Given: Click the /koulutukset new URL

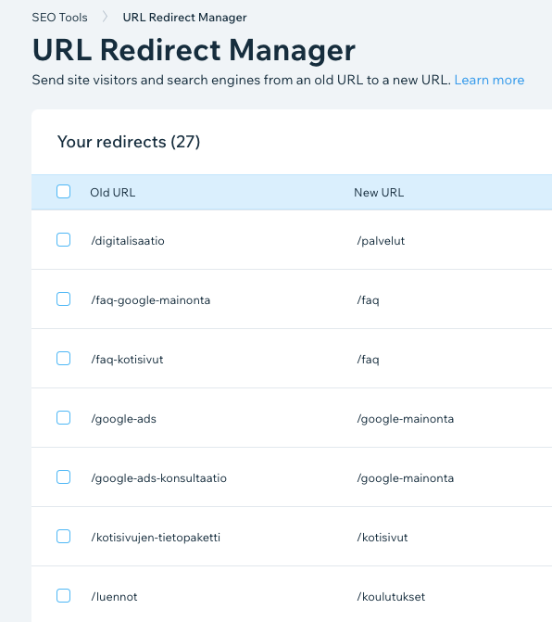Looking at the screenshot, I should (391, 597).
